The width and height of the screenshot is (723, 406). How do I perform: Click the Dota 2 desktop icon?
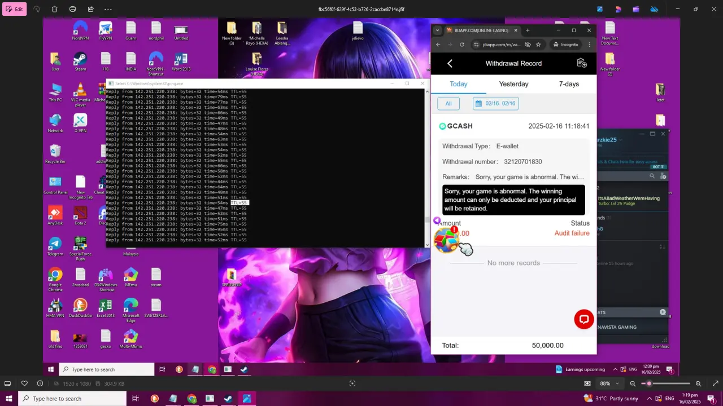(x=80, y=215)
